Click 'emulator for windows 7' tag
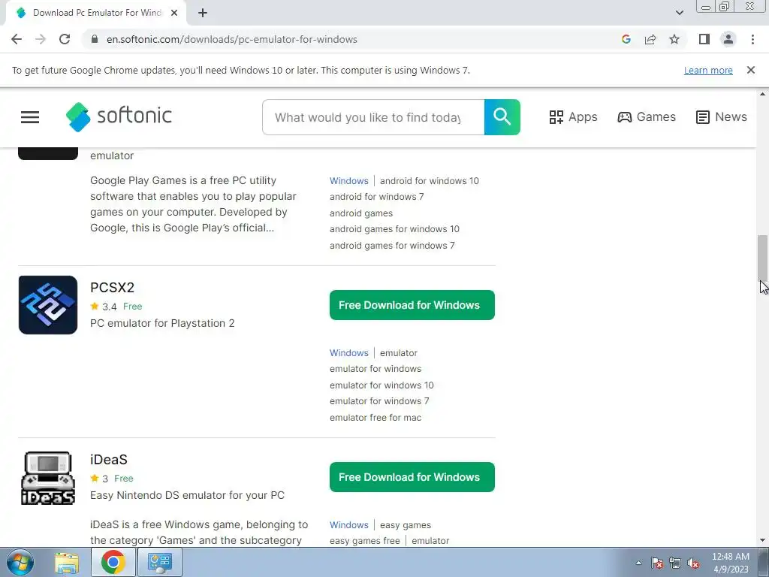Viewport: 769px width, 577px height. tap(379, 401)
